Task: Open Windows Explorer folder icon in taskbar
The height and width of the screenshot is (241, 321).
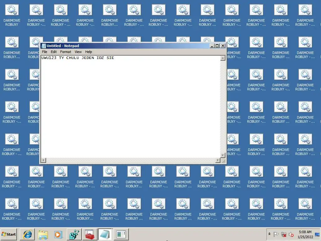Action: [43, 234]
